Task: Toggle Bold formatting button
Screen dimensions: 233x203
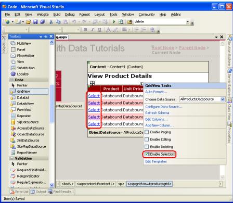Action: 85,30
